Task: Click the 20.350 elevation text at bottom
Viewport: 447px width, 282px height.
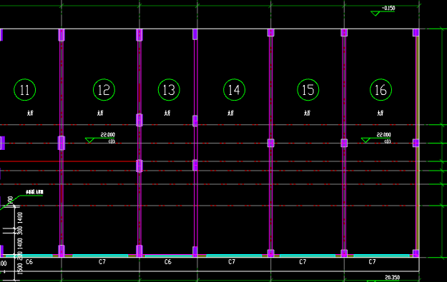Action: coord(392,277)
